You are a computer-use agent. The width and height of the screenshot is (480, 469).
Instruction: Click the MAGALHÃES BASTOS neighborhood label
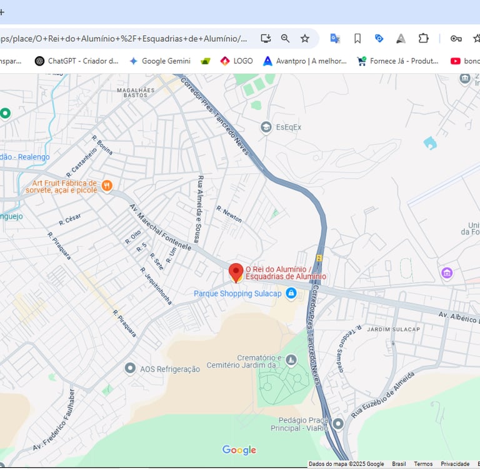136,93
